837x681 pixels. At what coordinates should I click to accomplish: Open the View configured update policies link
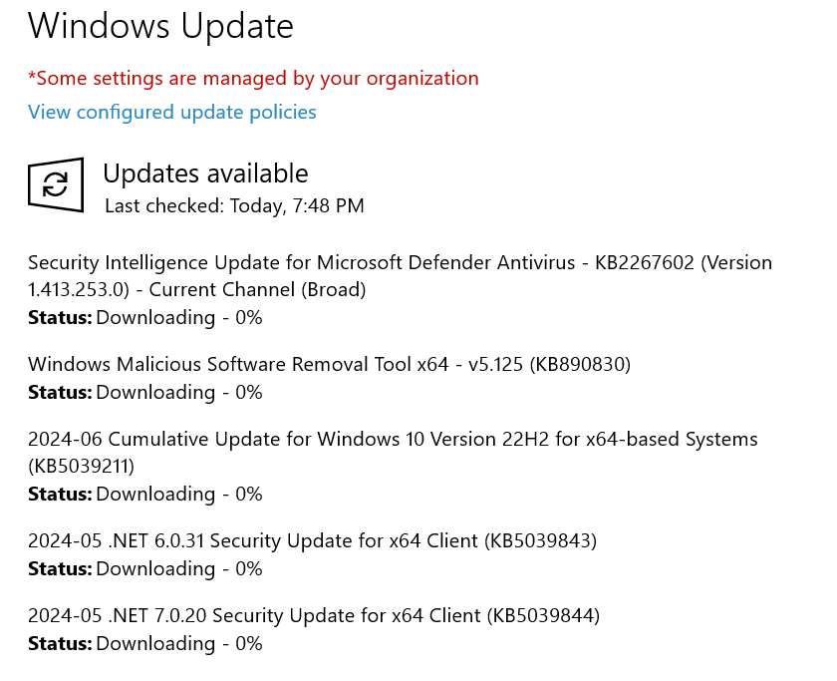[171, 112]
